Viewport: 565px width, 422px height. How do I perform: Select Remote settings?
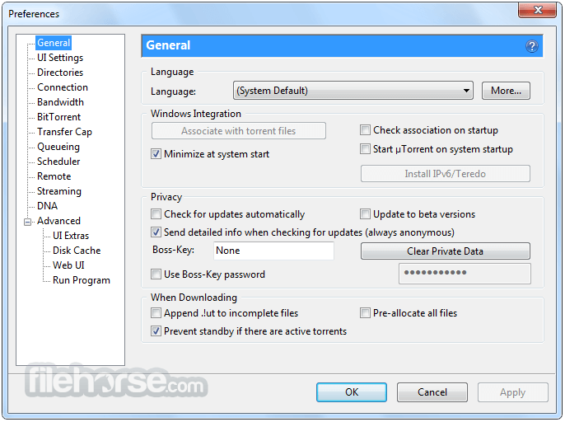pyautogui.click(x=54, y=176)
